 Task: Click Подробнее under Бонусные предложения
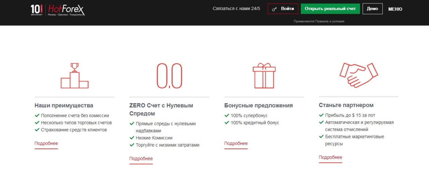pyautogui.click(x=236, y=143)
